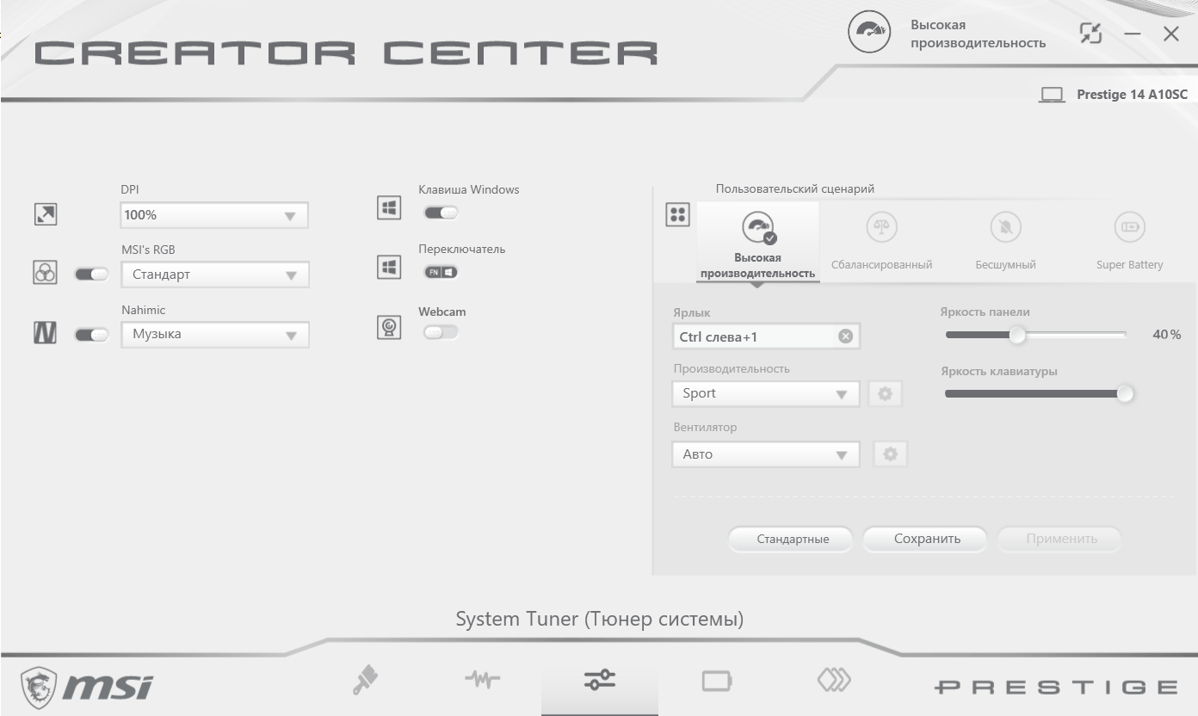1198x716 pixels.
Task: Click the Яркость панели slider handle
Action: [x=1017, y=335]
